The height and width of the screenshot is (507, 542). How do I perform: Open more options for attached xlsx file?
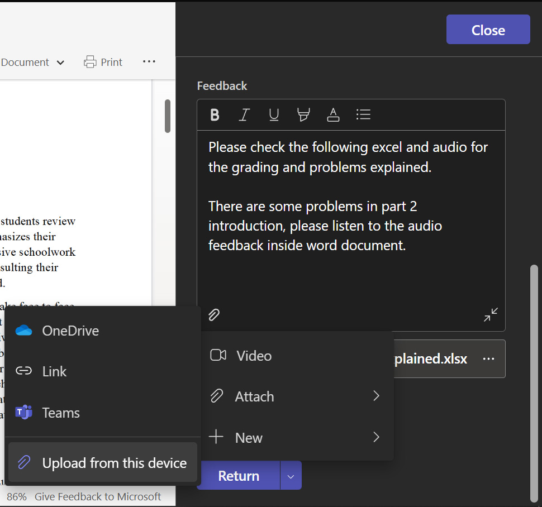(x=488, y=358)
